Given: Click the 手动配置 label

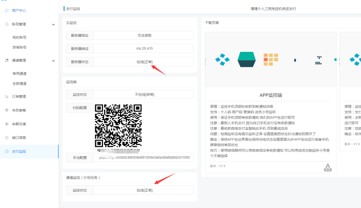Looking at the screenshot, I should coord(80,157).
